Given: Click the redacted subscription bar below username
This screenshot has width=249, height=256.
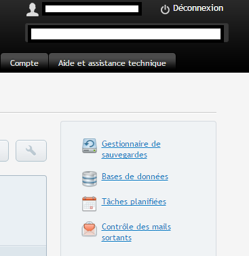Looking at the screenshot, I should pyautogui.click(x=126, y=34).
